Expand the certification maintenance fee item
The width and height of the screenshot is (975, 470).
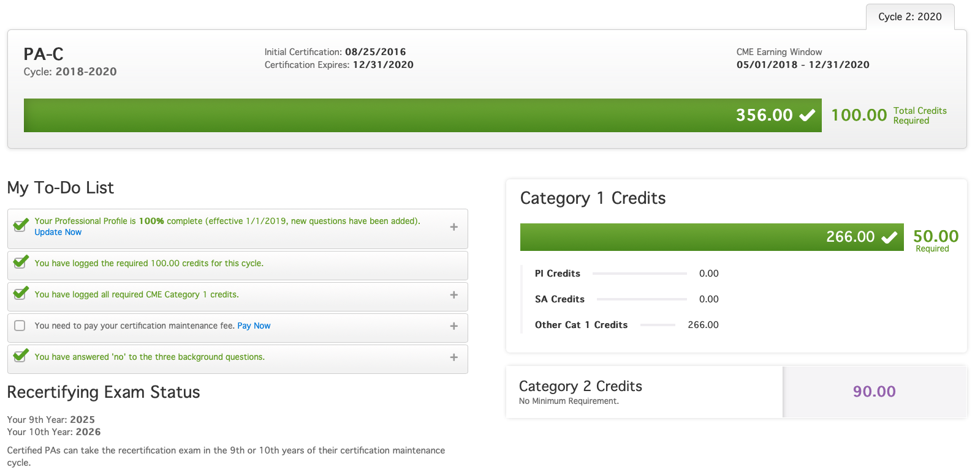coord(454,326)
